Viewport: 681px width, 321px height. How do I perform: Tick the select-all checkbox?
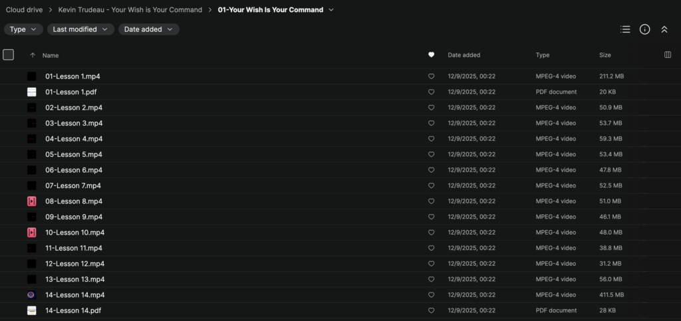click(9, 55)
